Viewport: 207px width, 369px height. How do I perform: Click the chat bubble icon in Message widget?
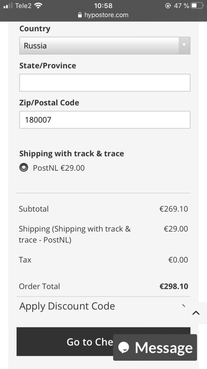tap(124, 347)
